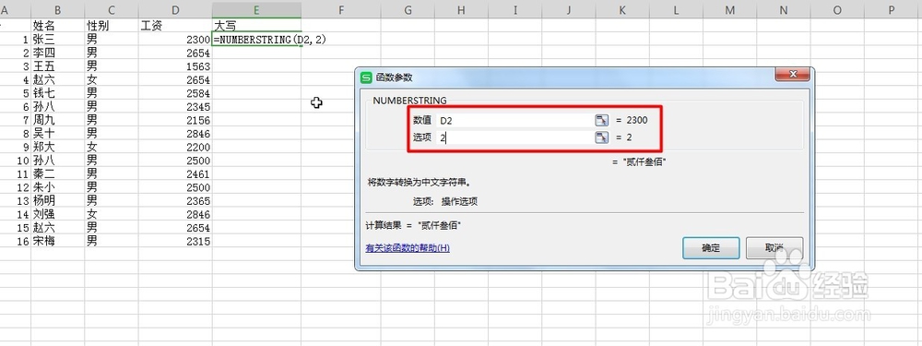Select salary cell 2315
This screenshot has width=922, height=346.
tap(176, 241)
